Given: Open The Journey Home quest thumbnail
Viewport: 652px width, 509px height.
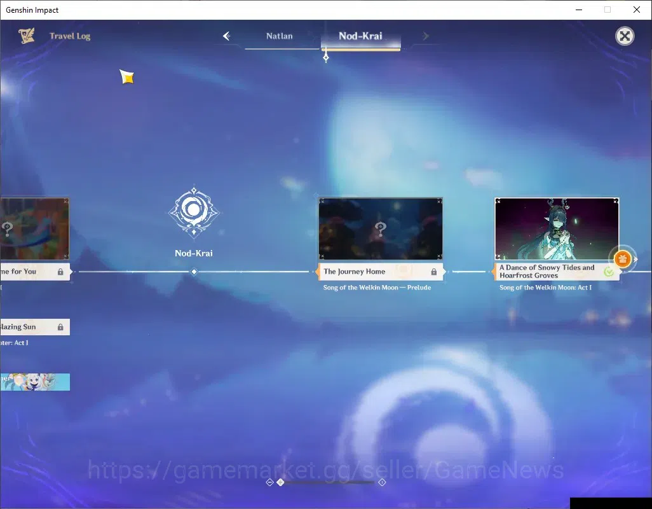Looking at the screenshot, I should click(x=381, y=228).
